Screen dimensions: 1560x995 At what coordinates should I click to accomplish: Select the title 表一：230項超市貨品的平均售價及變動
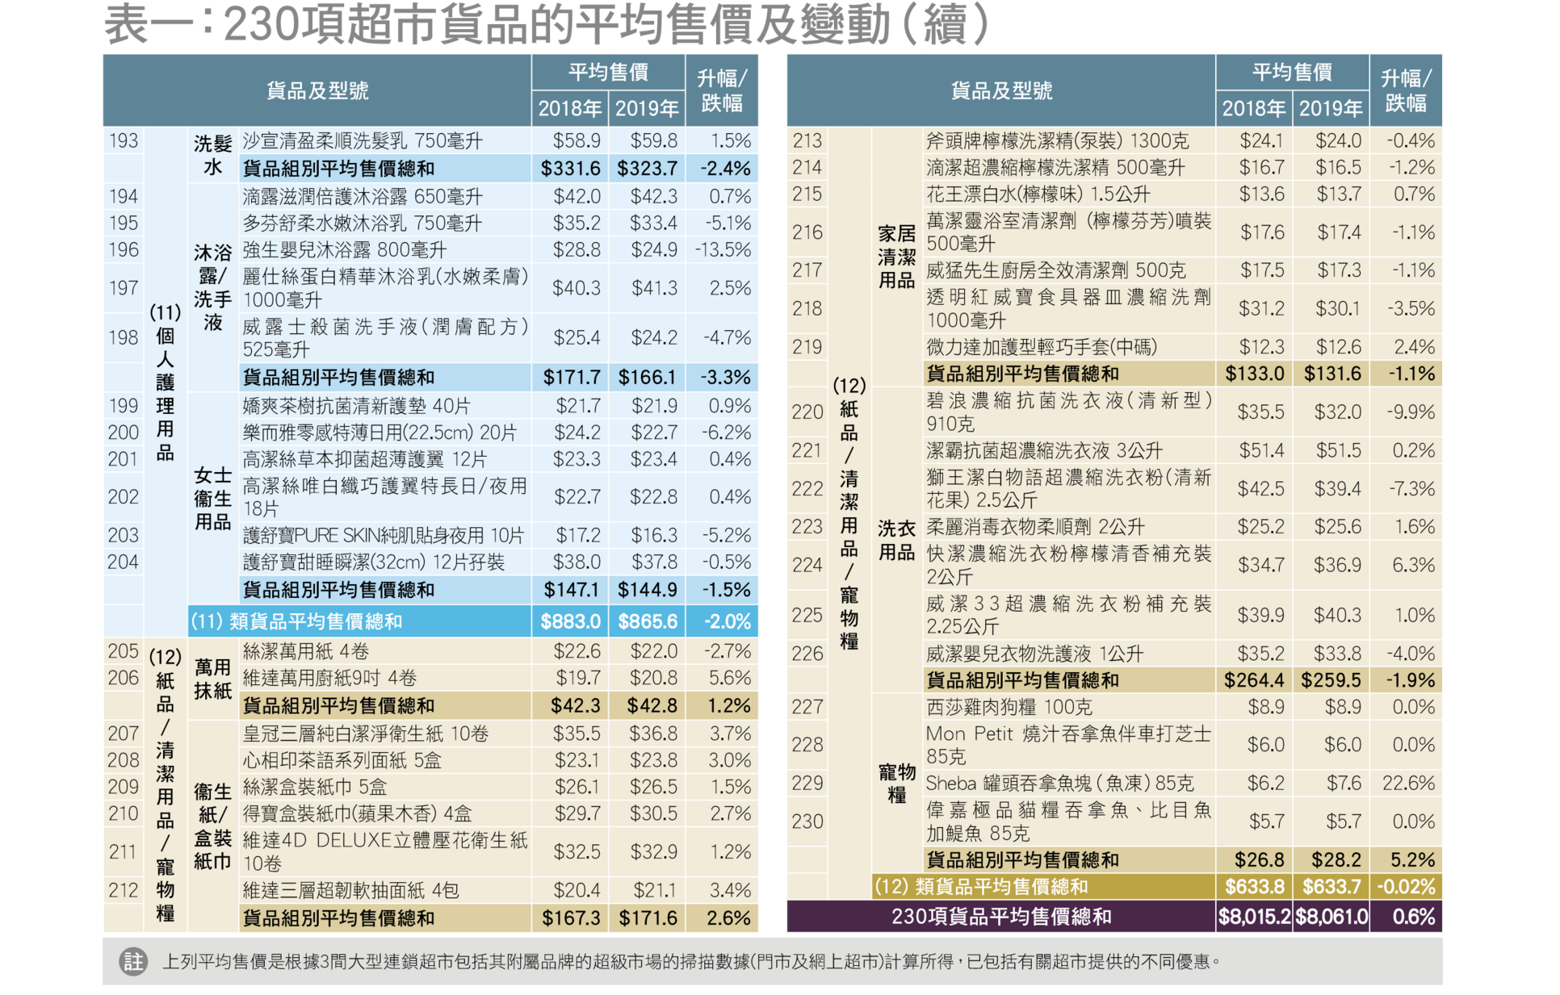[x=547, y=24]
